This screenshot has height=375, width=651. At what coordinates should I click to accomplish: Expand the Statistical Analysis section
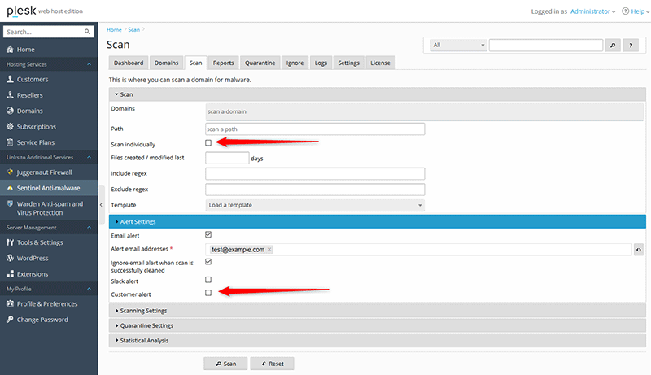pyautogui.click(x=378, y=341)
